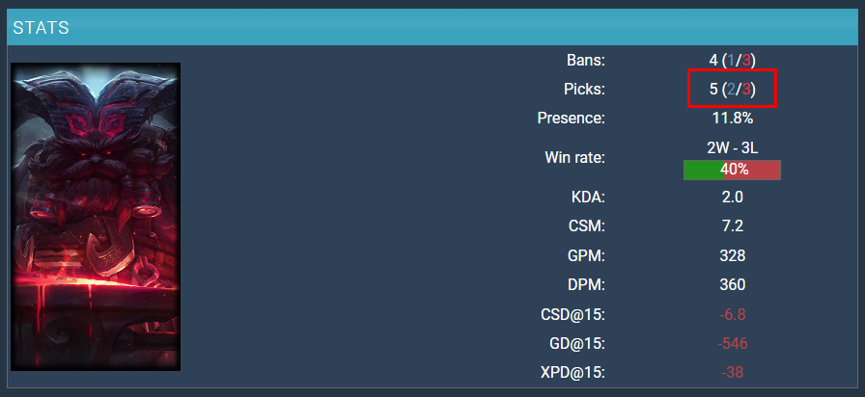
Task: Click the CSM label
Action: tap(586, 226)
